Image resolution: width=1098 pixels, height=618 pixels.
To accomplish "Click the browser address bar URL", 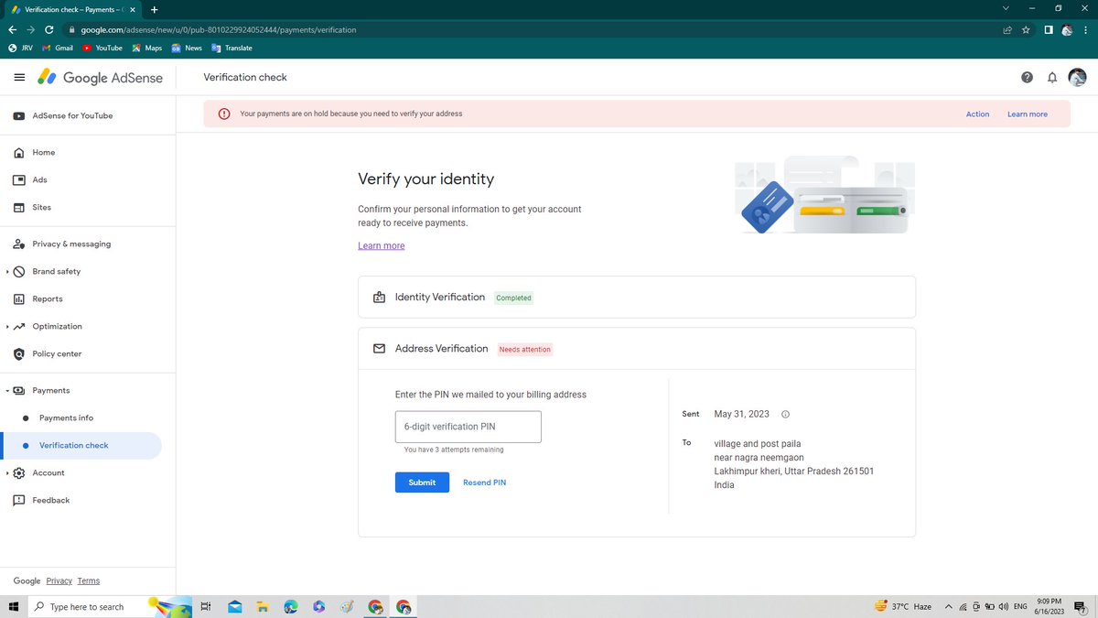I will click(x=218, y=29).
